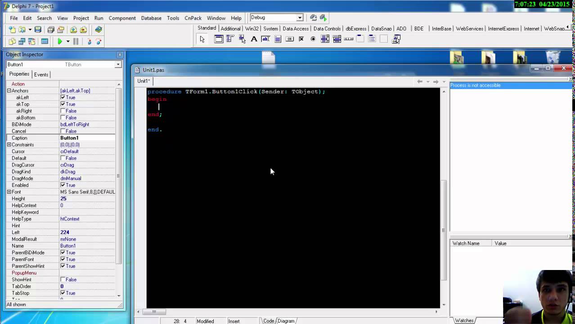Switch to the Data Access palette tab
Image resolution: width=575 pixels, height=324 pixels.
[296, 28]
